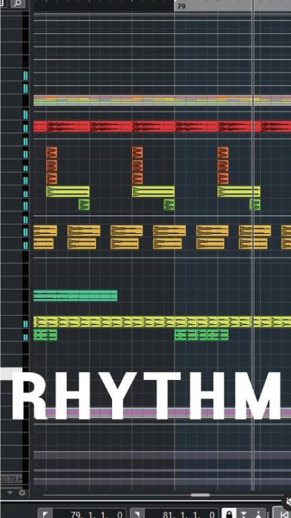Click the left locator flag icon
Viewport: 291px width, 518px height.
pyautogui.click(x=45, y=514)
